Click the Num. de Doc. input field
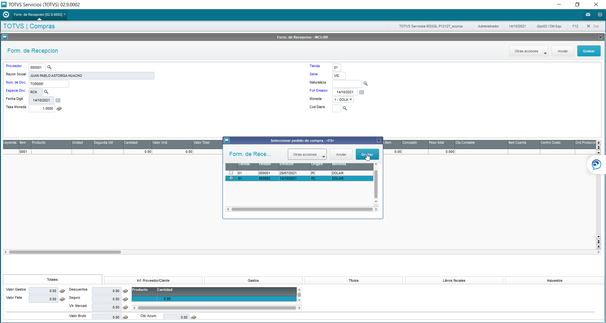 (49, 84)
